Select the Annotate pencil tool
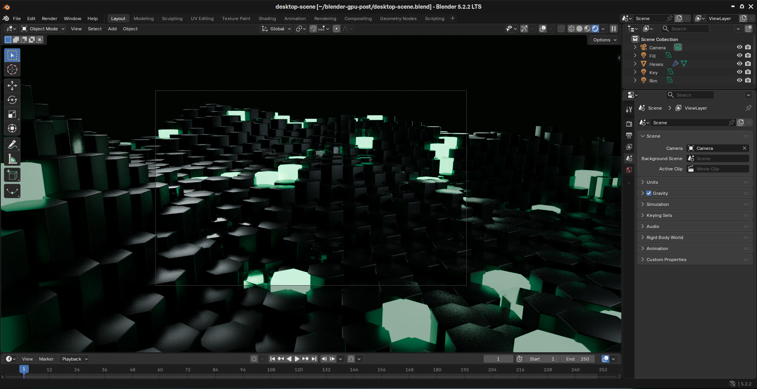Screen dimensions: 757x389 (x=12, y=145)
